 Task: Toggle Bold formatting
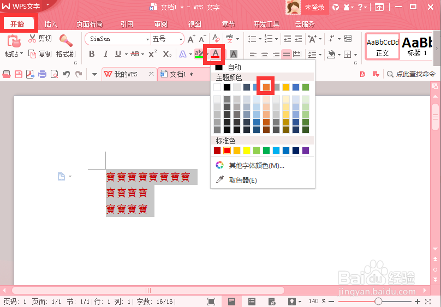tap(92, 54)
